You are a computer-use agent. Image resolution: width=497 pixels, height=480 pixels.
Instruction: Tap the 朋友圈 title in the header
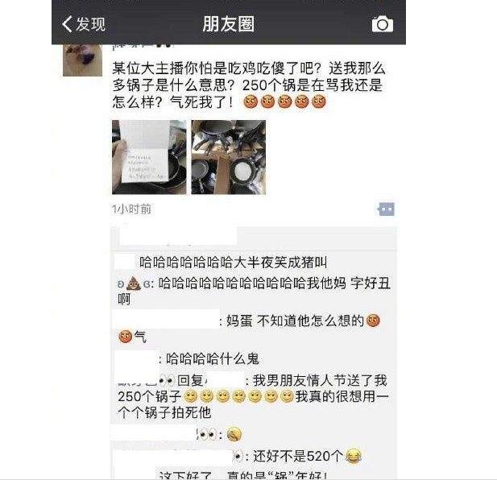[x=229, y=24]
